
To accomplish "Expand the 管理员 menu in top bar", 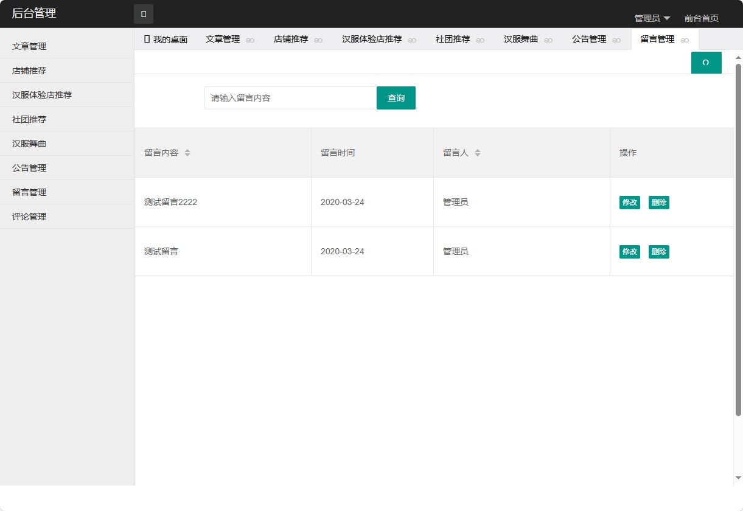I will click(x=647, y=18).
